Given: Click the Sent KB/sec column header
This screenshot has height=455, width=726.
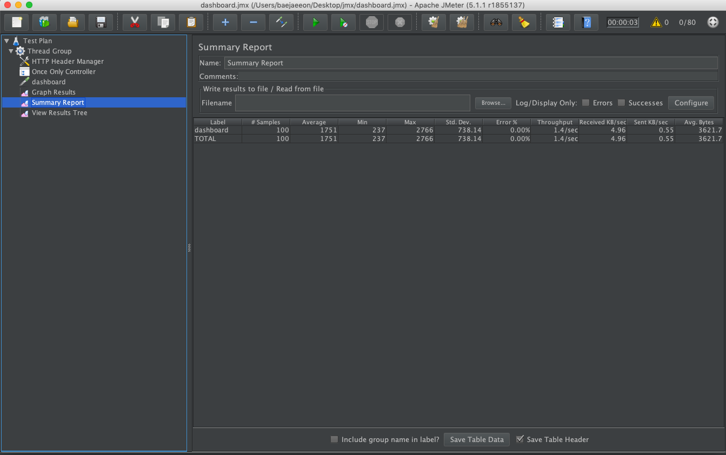Looking at the screenshot, I should (x=651, y=122).
